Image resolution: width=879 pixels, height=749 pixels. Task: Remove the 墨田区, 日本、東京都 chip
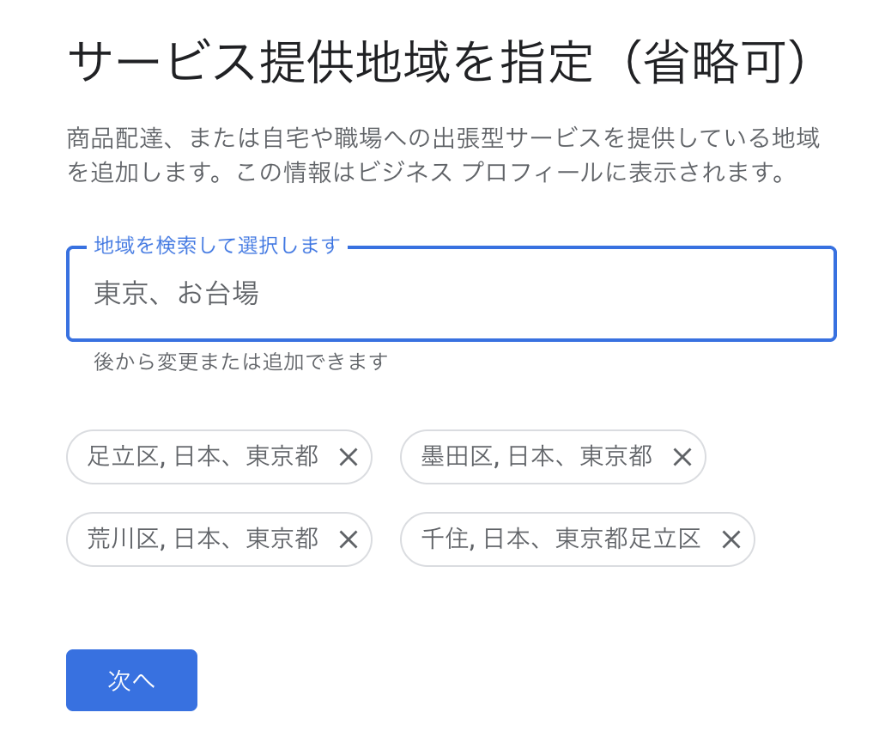(682, 457)
